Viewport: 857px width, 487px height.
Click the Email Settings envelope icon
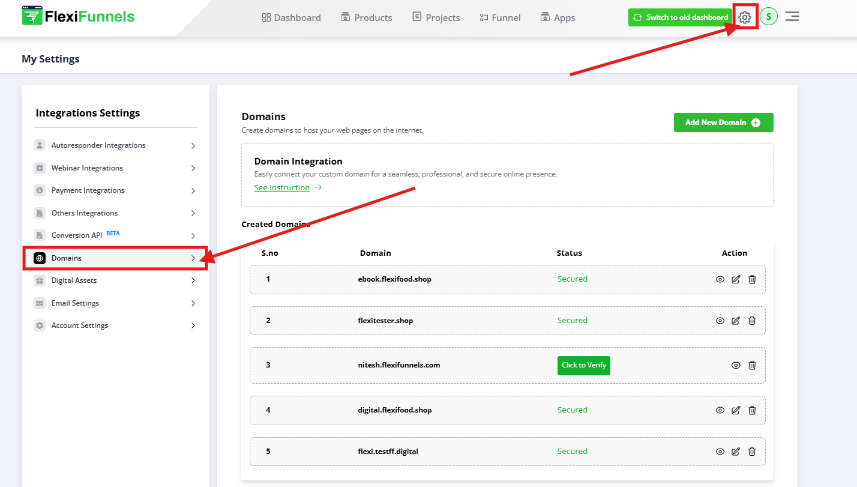pos(40,303)
